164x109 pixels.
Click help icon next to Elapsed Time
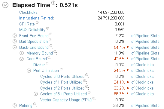pyautogui.click(x=53, y=3)
